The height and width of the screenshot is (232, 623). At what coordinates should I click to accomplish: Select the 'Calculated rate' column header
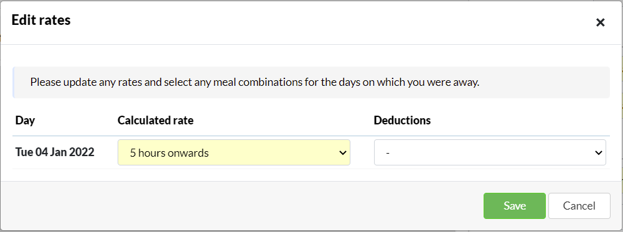(156, 121)
